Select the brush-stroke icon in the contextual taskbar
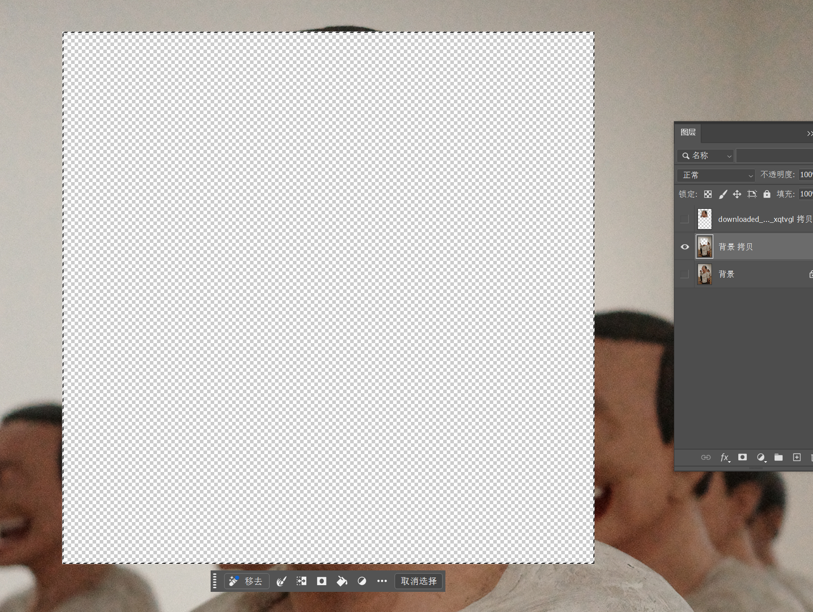 pos(281,581)
